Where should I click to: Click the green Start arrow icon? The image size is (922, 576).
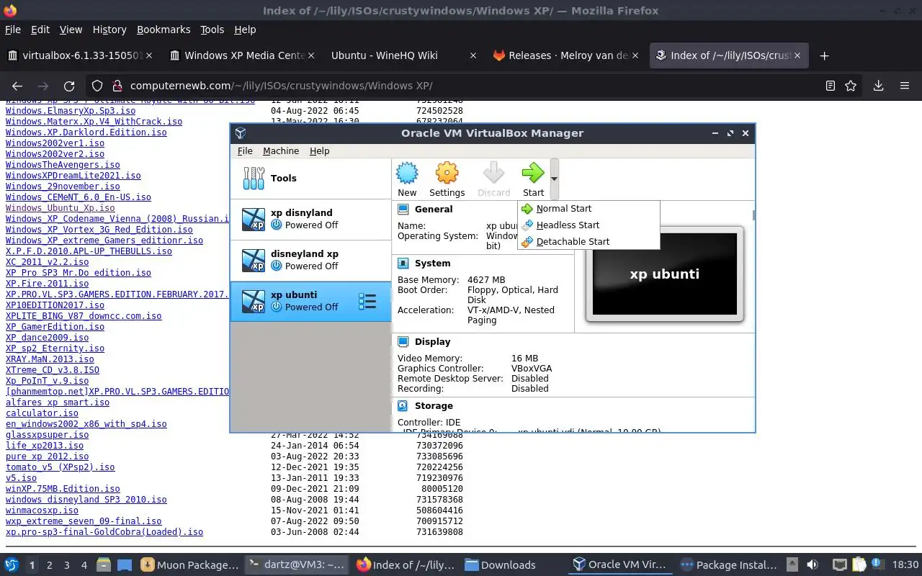point(533,174)
